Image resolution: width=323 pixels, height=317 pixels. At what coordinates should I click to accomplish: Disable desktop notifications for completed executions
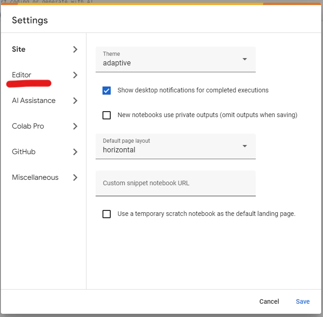(107, 91)
